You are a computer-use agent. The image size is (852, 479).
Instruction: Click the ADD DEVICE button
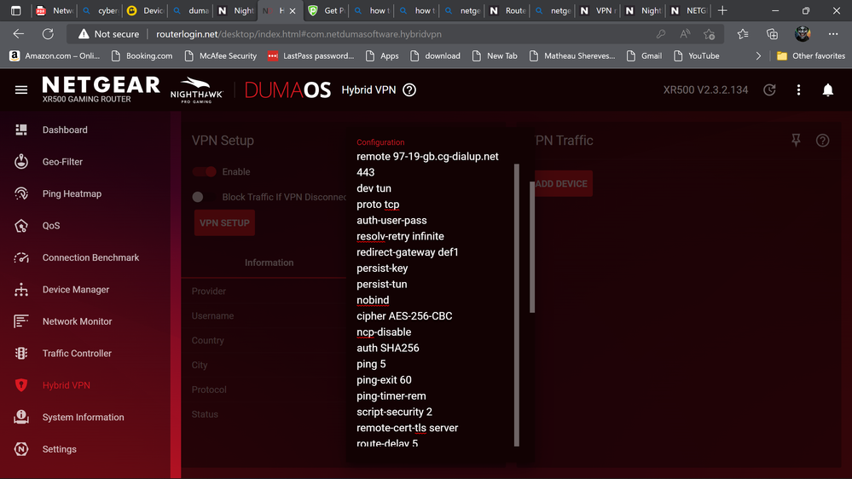(x=562, y=183)
